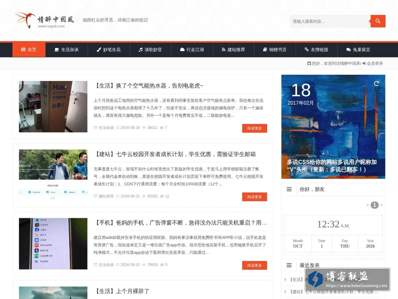Click the Year 2026 cell in the clock widget

pos(370,244)
